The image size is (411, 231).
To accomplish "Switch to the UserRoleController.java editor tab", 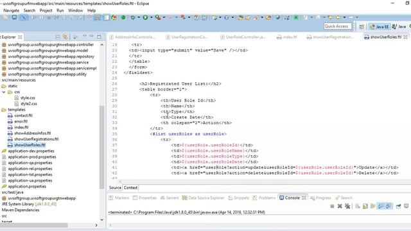I will pyautogui.click(x=243, y=37).
